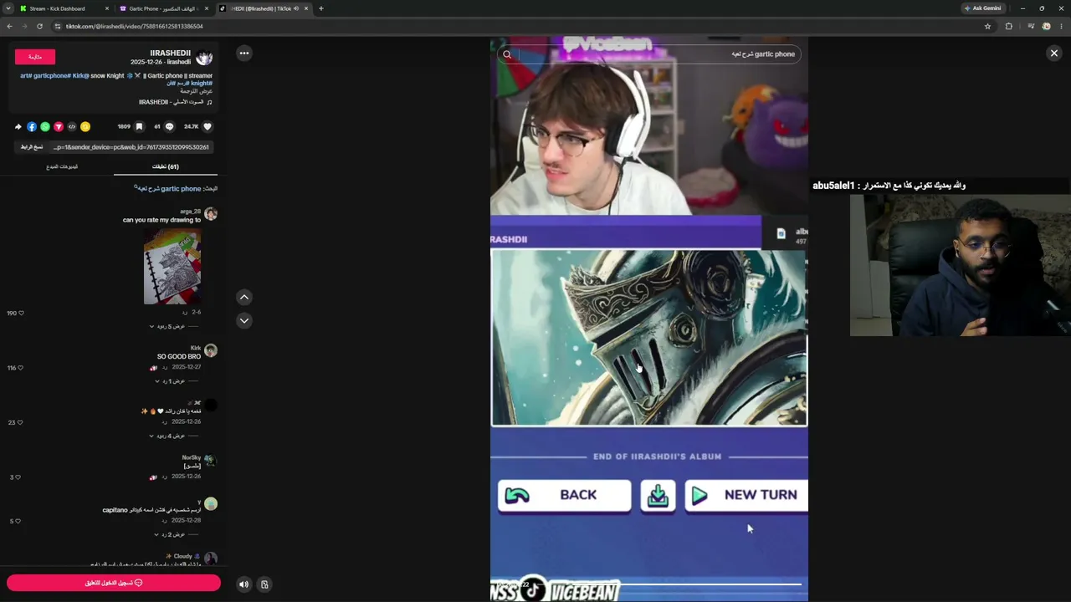Bookmark this page with the star icon
The image size is (1071, 602).
pyautogui.click(x=987, y=26)
